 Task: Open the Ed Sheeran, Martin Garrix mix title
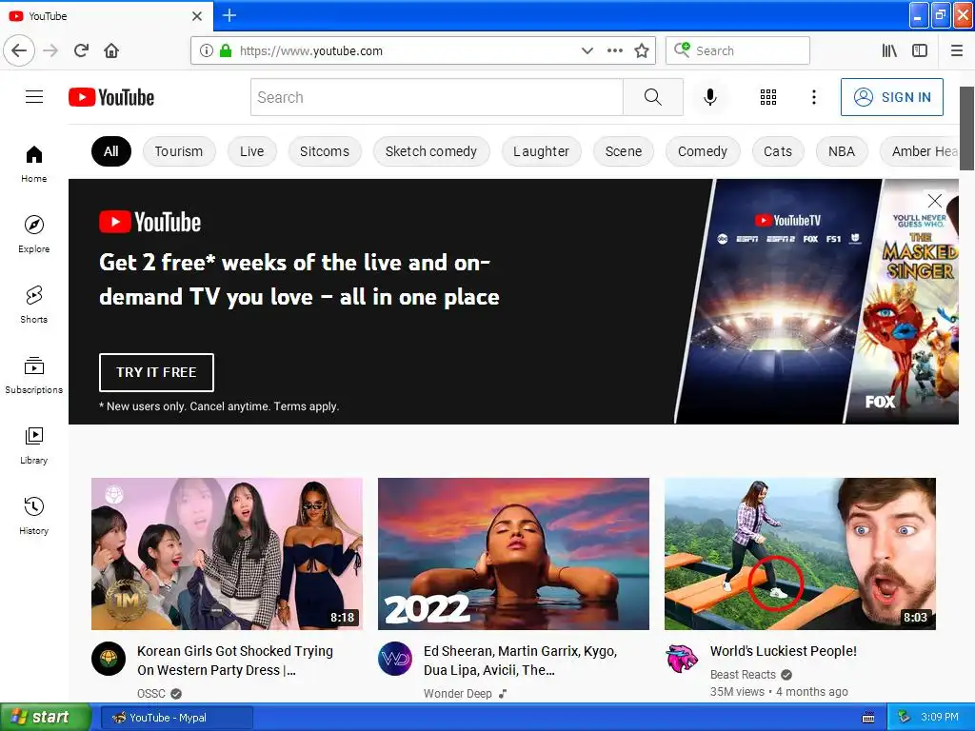click(521, 661)
